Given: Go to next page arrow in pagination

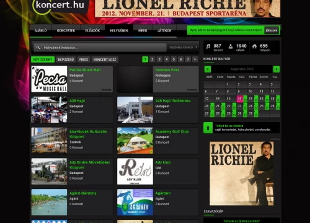Looking at the screenshot, I should (x=195, y=59).
